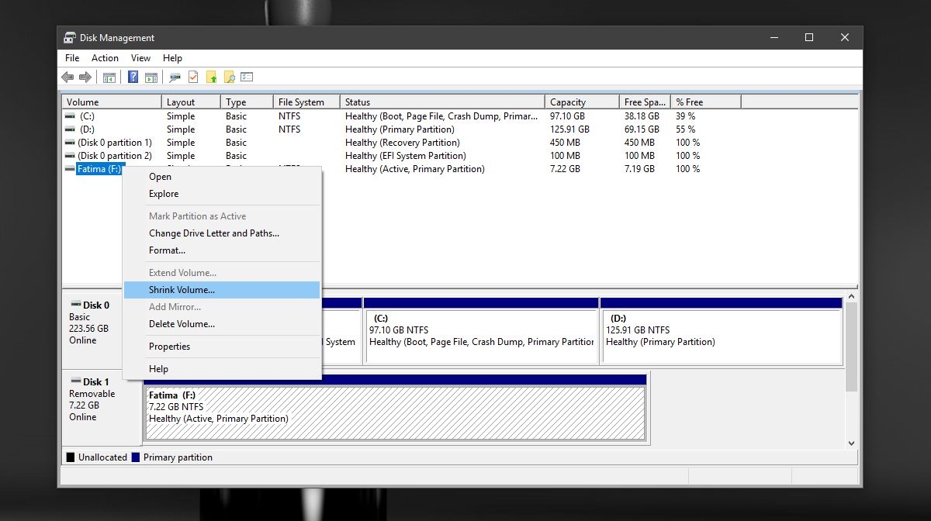Click the disk connection toolbar icon

click(175, 78)
